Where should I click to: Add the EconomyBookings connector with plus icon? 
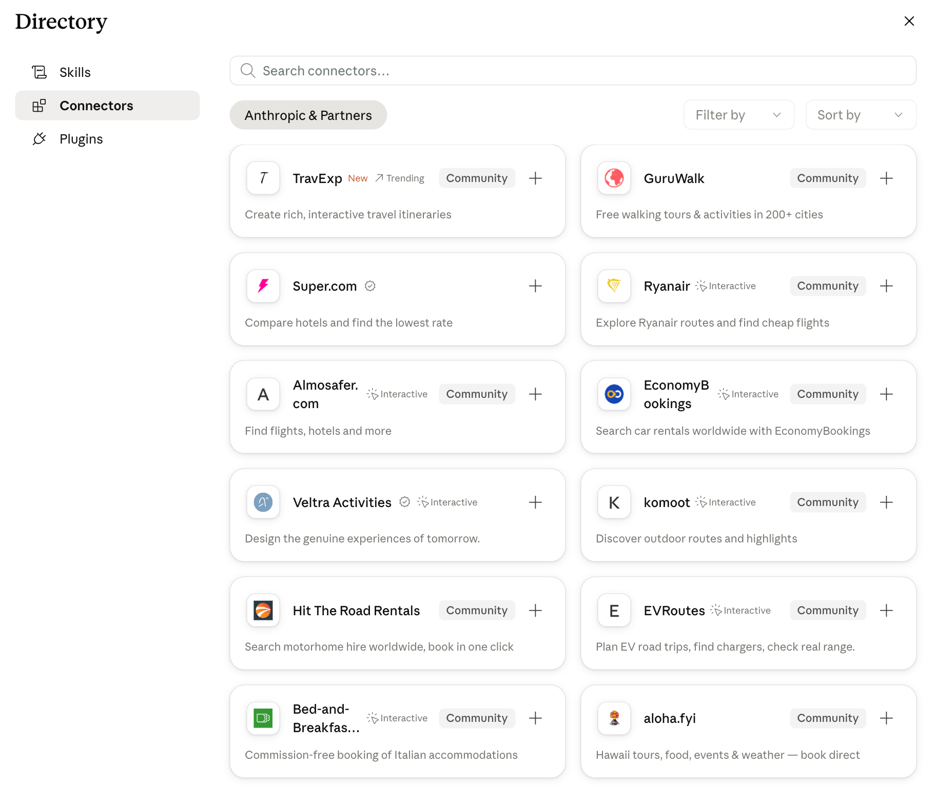886,394
